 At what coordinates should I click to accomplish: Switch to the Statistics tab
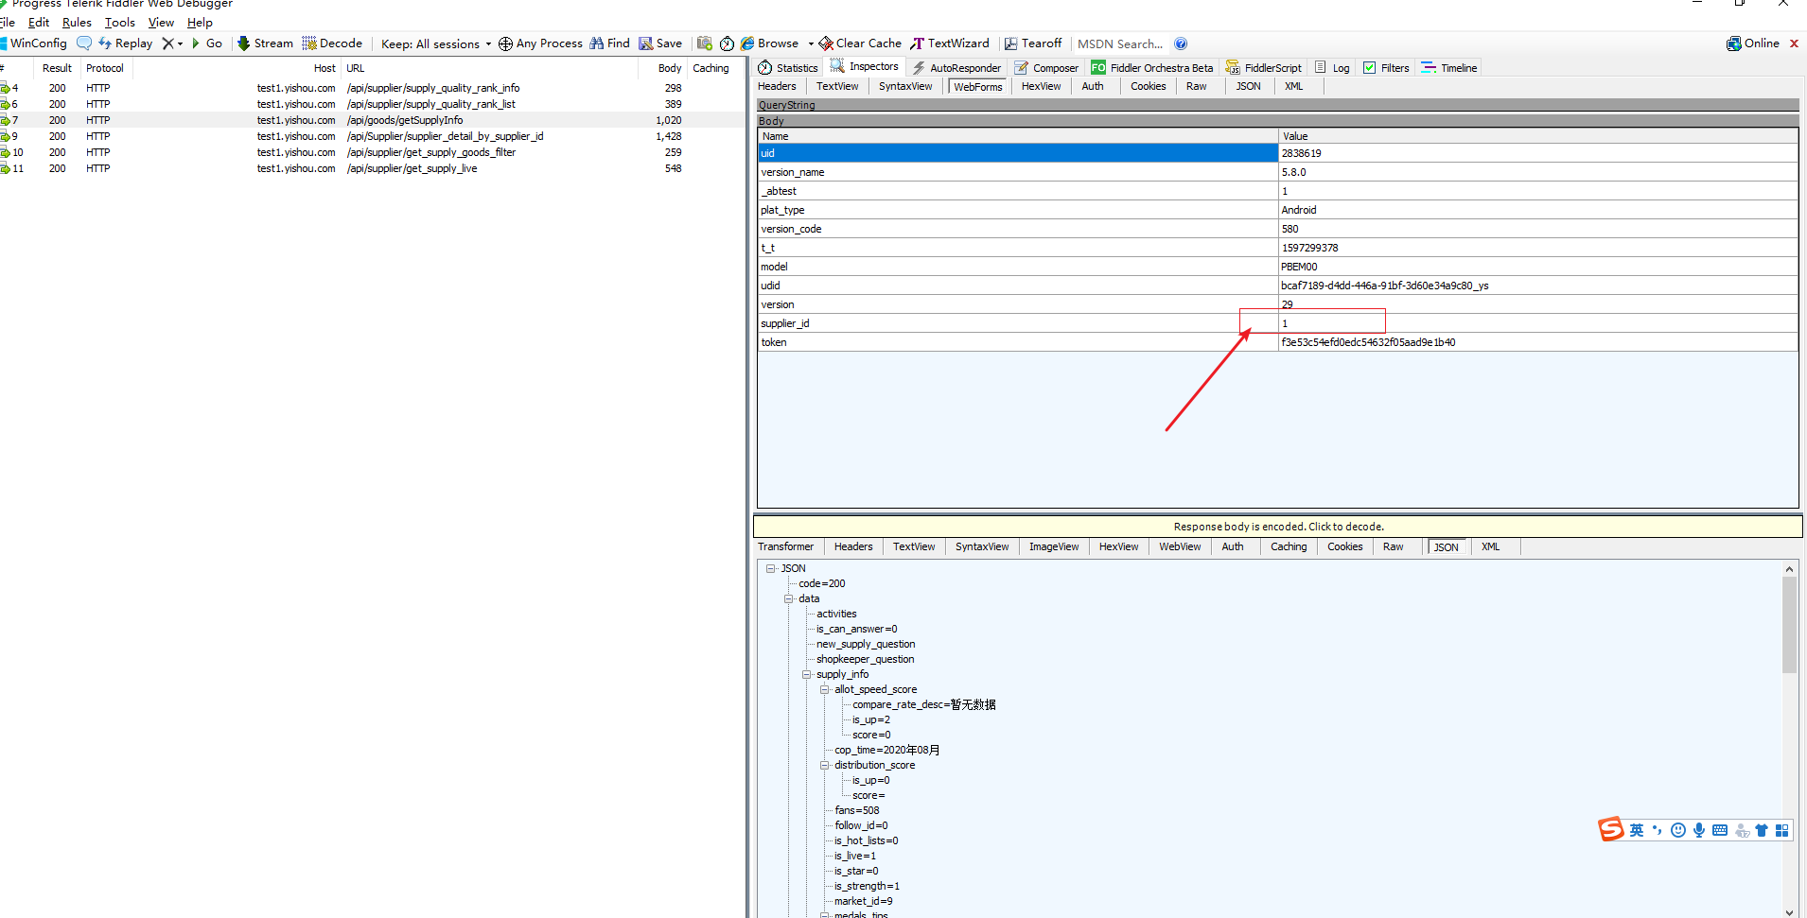[788, 68]
